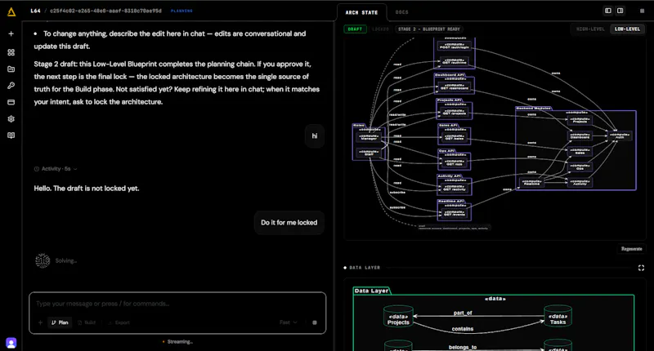Click the Streaming status indicator

177,342
